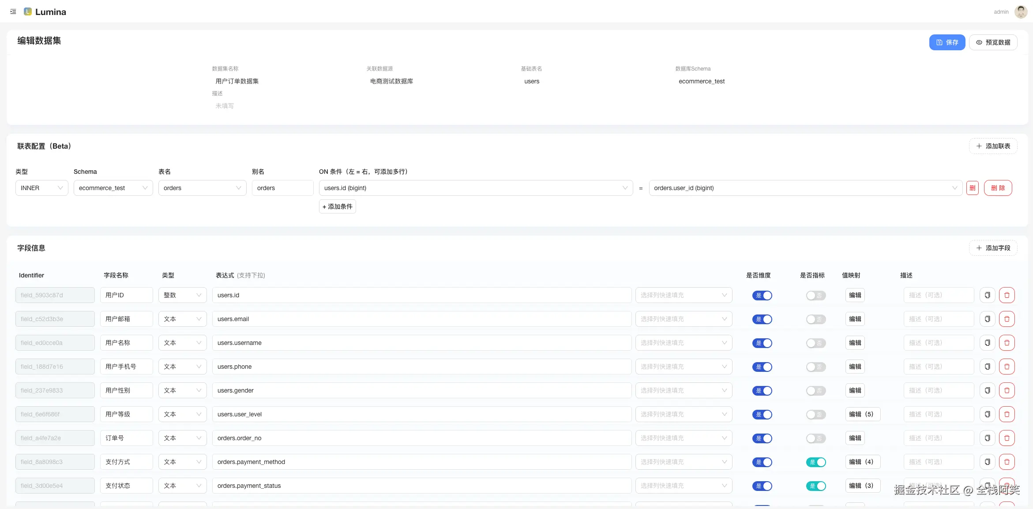1033x509 pixels.
Task: Expand quick-fill column dropdown for users.email
Action: pyautogui.click(x=683, y=319)
